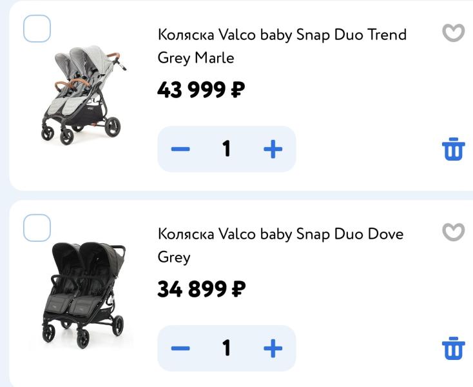The height and width of the screenshot is (387, 473).
Task: Click the 34 899 ₽ price
Action: pyautogui.click(x=202, y=288)
